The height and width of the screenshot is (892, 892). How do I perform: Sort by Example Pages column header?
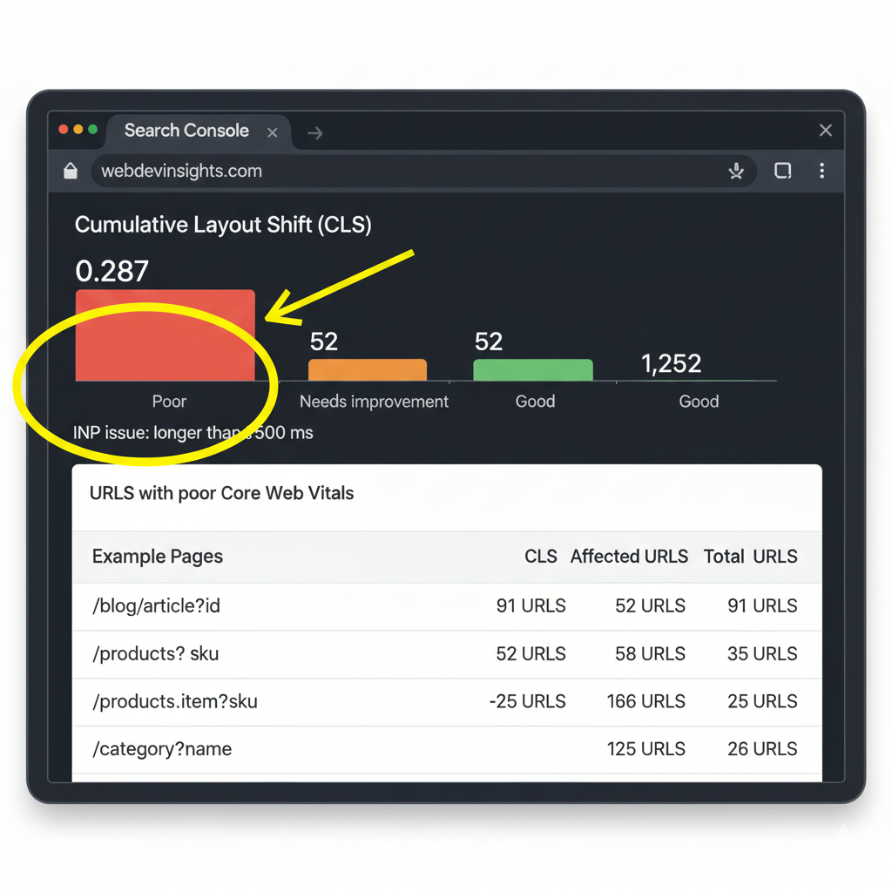click(158, 557)
